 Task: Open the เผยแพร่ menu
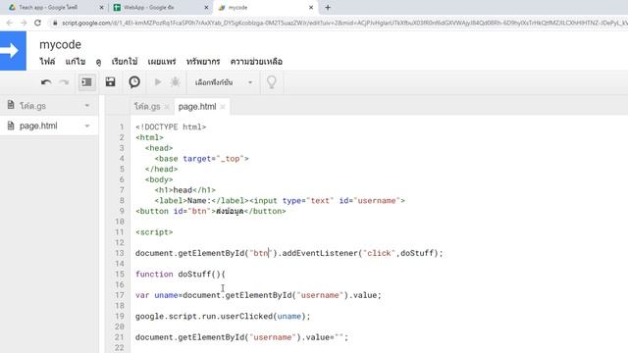(x=162, y=62)
